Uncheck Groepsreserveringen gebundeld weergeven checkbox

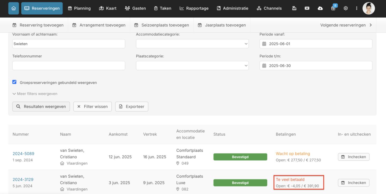coord(14,82)
